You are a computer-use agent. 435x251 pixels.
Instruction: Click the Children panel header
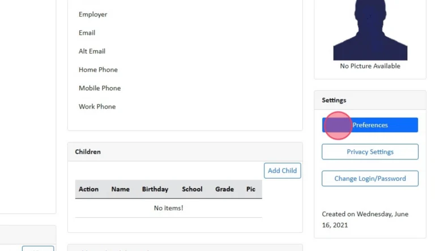click(88, 152)
